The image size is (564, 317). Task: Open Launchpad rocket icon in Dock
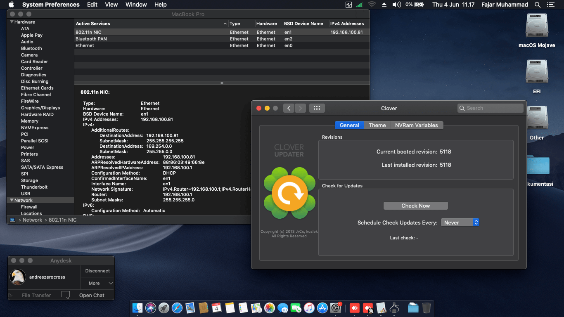pos(164,308)
